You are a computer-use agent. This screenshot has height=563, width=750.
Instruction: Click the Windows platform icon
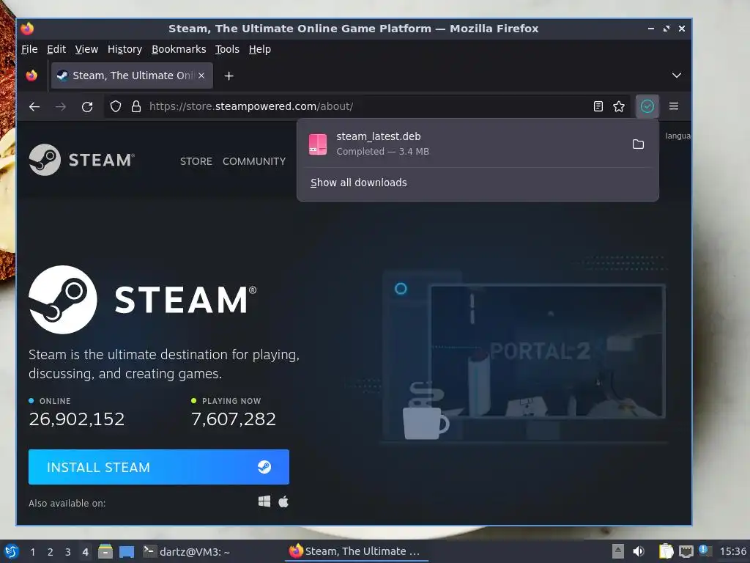click(264, 501)
